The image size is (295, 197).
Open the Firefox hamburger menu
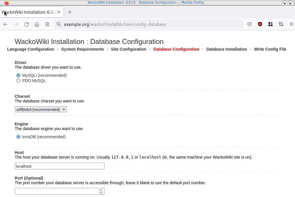coord(291,24)
